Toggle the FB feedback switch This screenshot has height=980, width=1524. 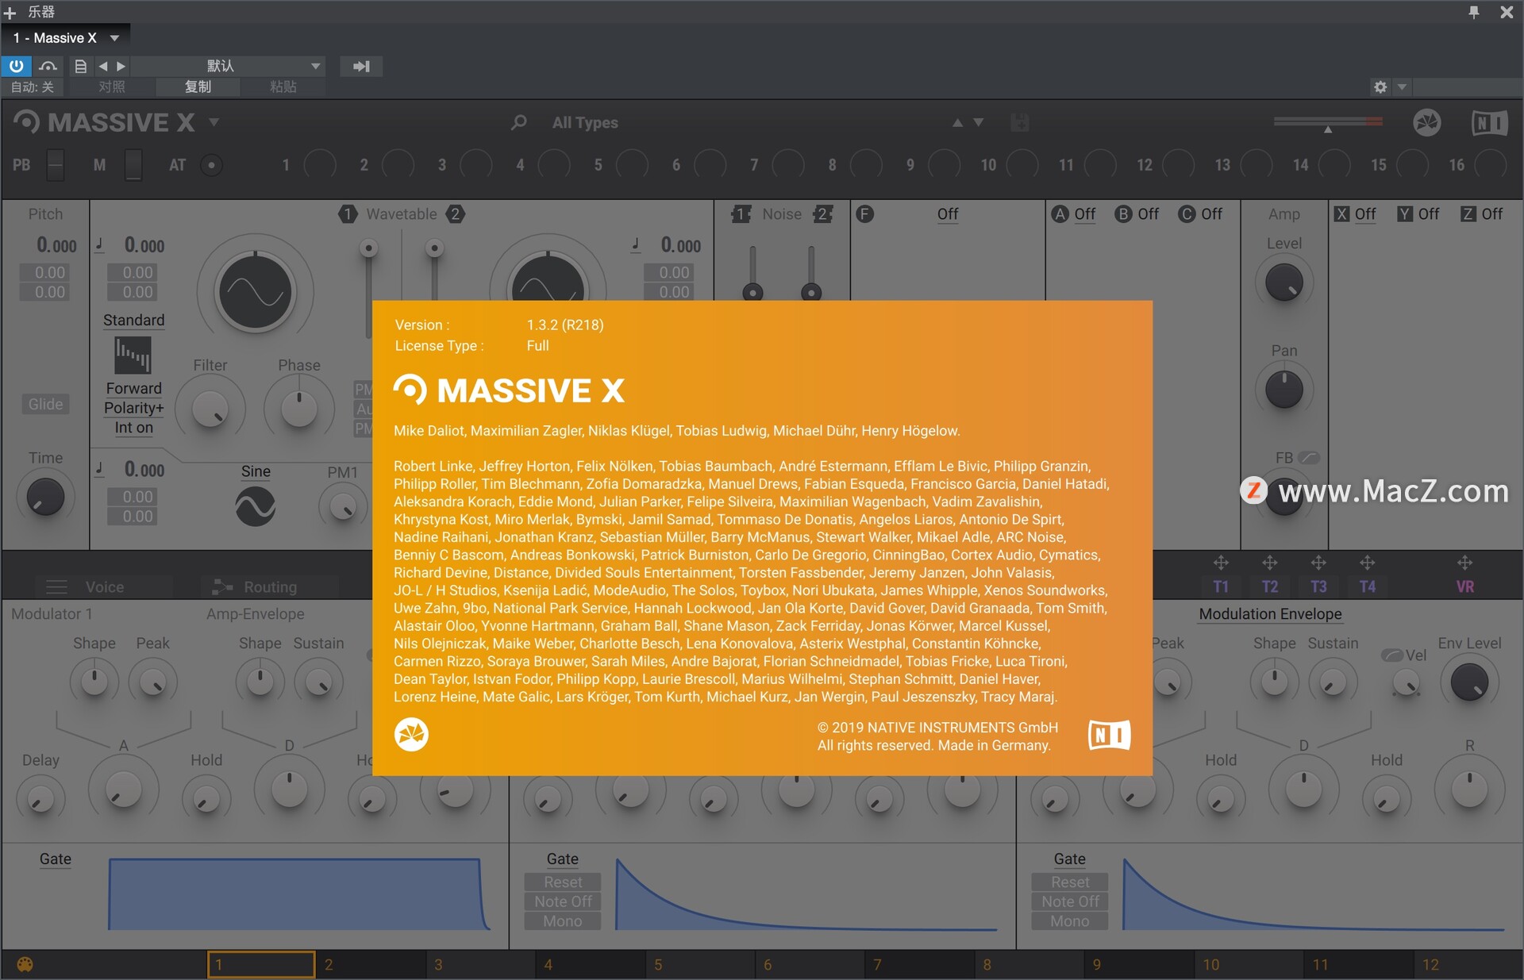tap(1309, 458)
